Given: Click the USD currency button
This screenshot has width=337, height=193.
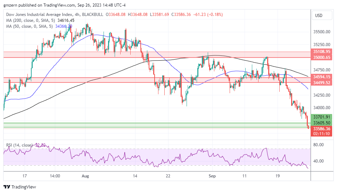Looking at the screenshot, I should click(x=322, y=16).
